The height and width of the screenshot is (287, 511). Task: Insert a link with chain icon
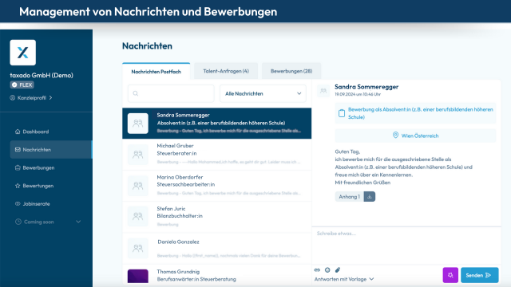[317, 269]
